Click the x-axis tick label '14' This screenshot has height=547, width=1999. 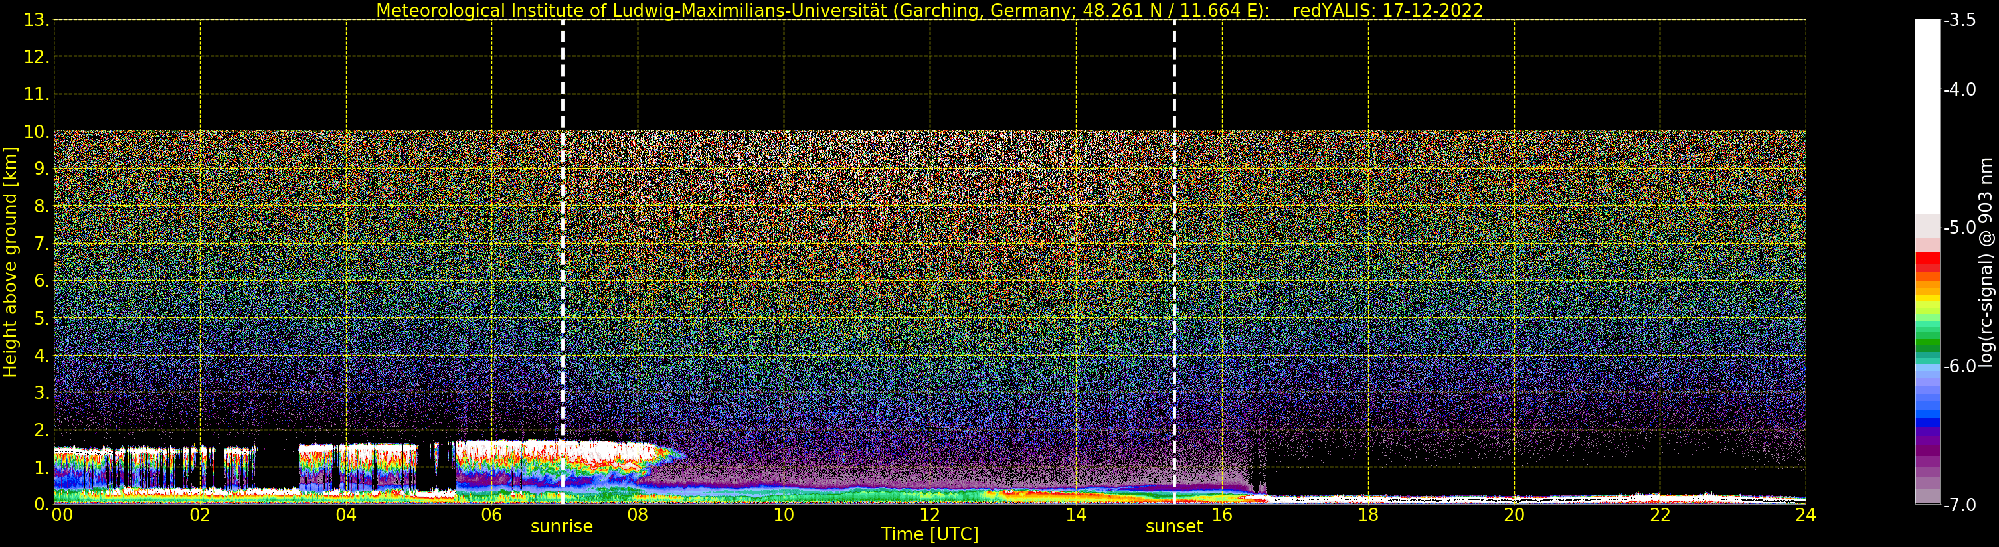click(1076, 515)
